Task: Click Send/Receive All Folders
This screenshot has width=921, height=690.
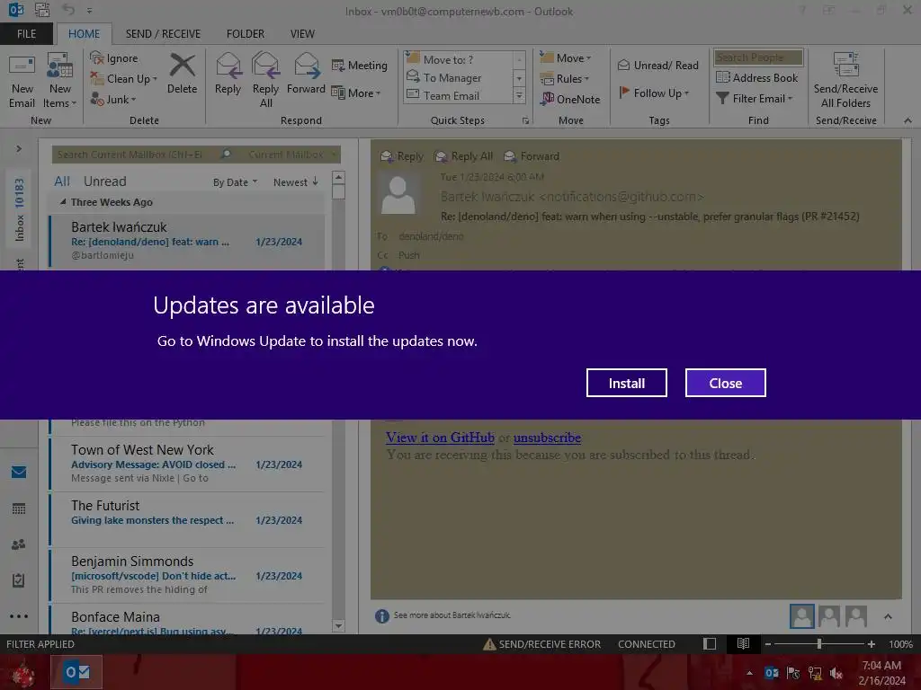Action: (845, 81)
